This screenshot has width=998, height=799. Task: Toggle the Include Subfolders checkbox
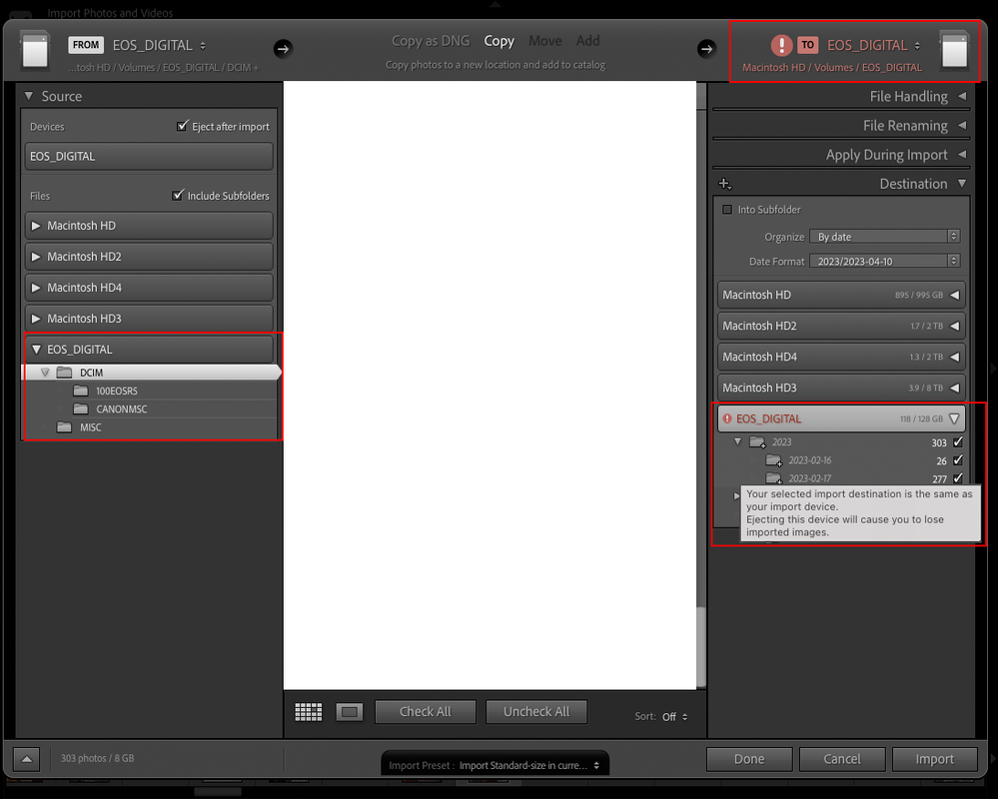pos(180,195)
